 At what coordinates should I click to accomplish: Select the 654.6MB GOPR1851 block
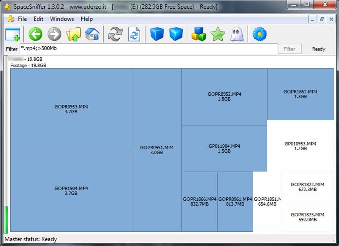point(267,201)
